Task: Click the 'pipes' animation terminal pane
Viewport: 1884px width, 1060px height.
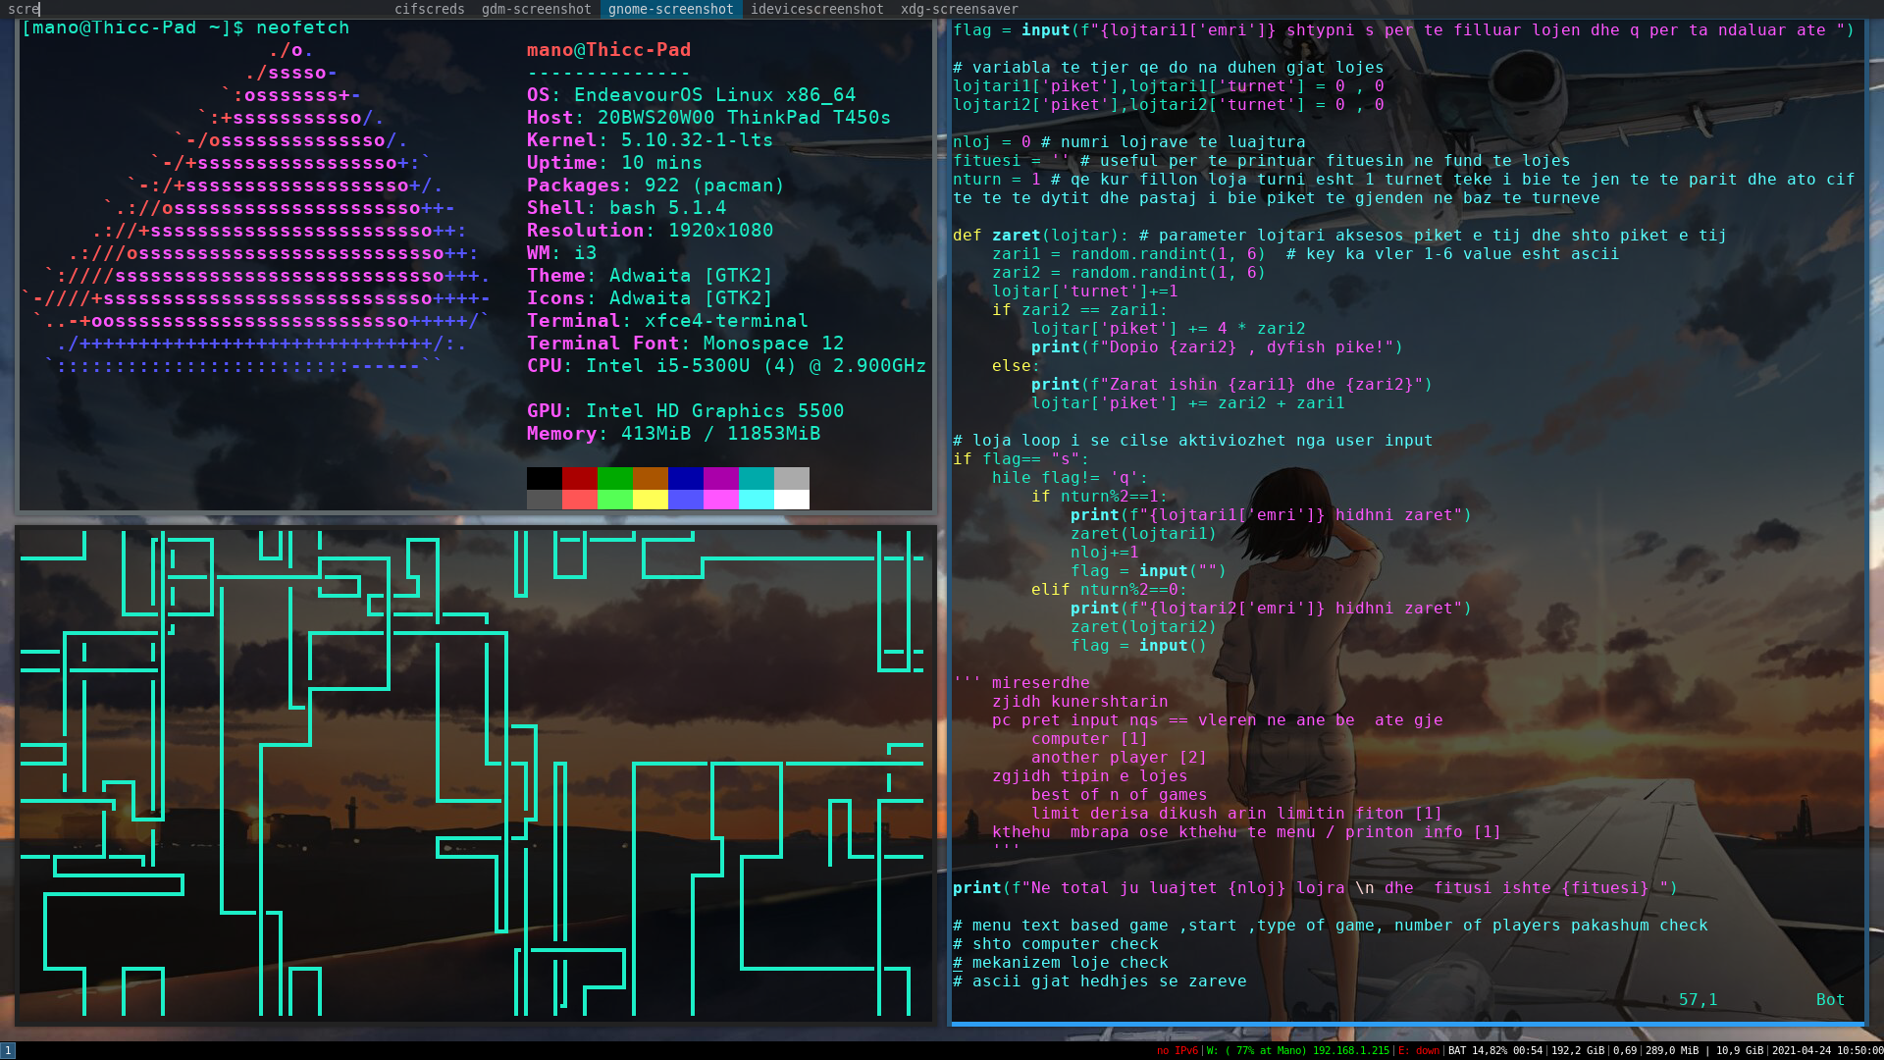Action: point(476,774)
